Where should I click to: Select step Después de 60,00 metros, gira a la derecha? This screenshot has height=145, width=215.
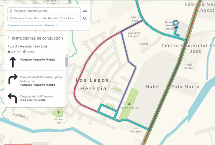[x=35, y=80]
